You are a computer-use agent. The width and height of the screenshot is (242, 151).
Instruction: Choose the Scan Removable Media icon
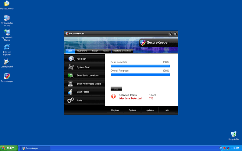pos(71,84)
